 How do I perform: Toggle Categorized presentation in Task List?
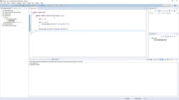(x=159, y=11)
